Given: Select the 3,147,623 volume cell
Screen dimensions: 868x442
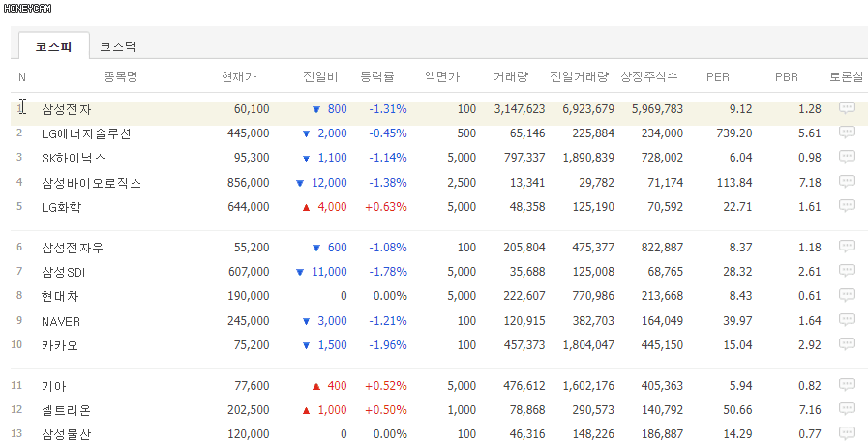Looking at the screenshot, I should click(x=520, y=109).
